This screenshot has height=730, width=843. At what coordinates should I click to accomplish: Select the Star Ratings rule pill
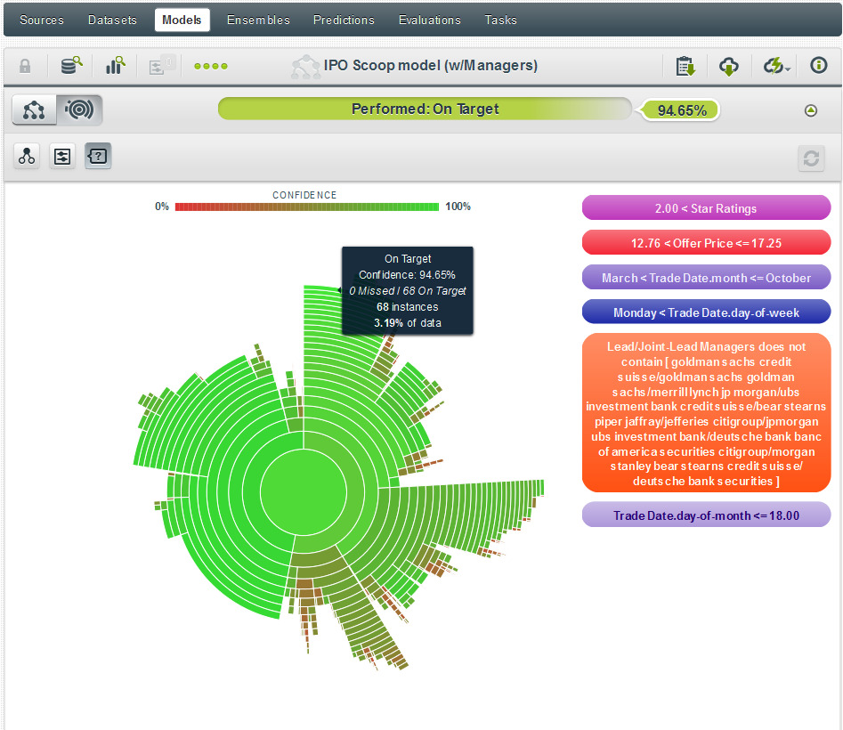coord(706,208)
